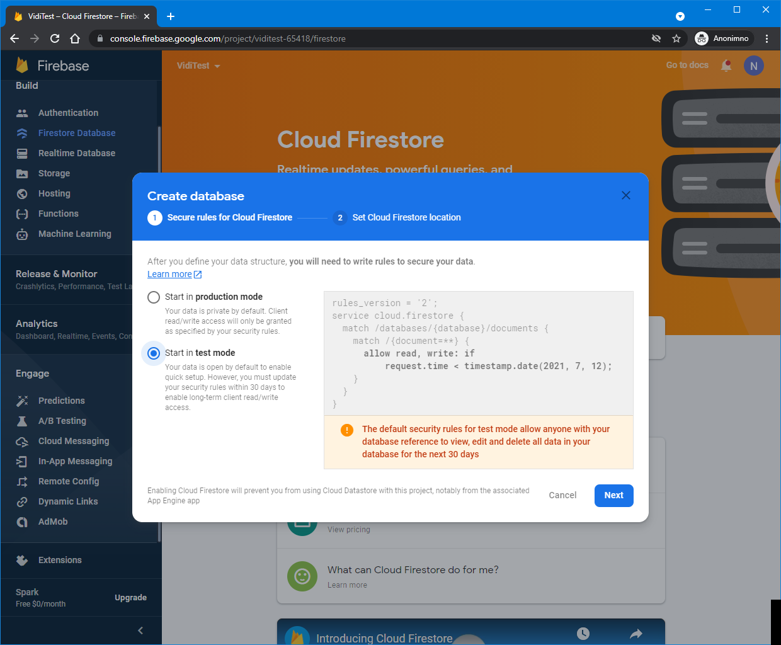Click the tracking protection eye icon
The image size is (781, 645).
click(x=656, y=38)
